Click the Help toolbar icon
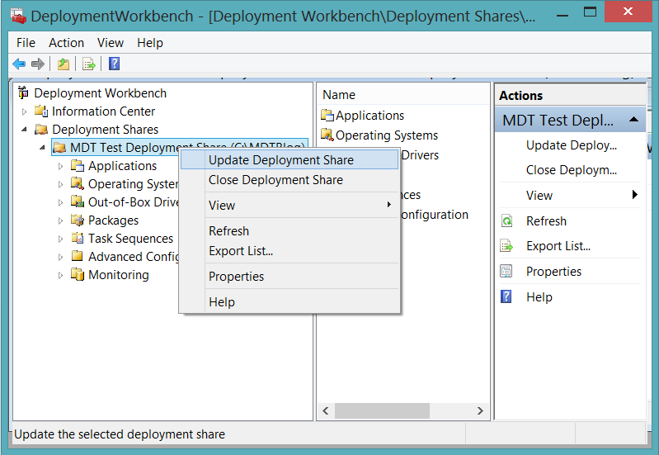This screenshot has width=659, height=455. point(115,64)
